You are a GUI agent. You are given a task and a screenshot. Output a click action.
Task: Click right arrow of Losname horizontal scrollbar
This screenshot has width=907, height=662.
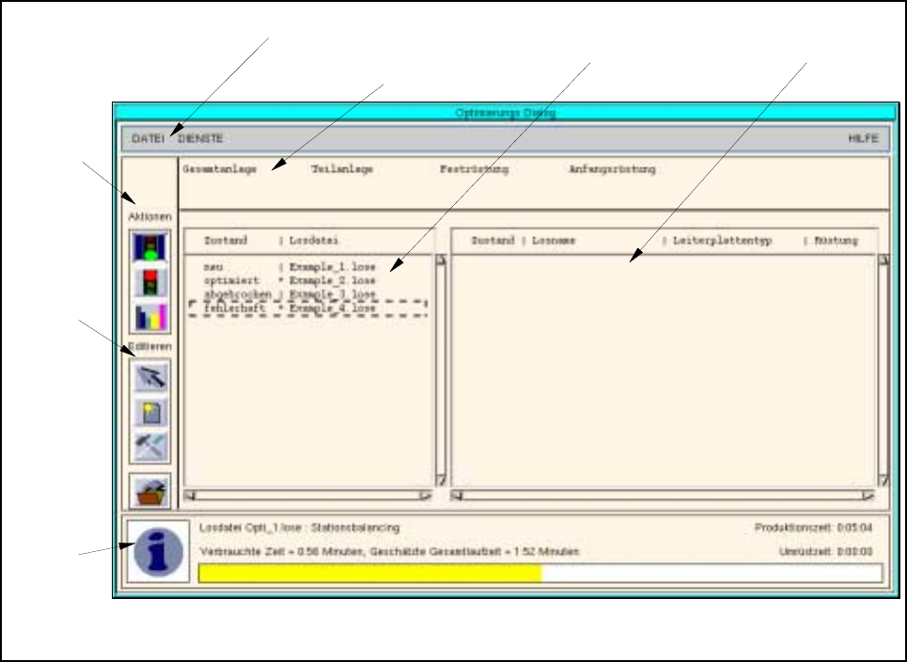tap(868, 496)
